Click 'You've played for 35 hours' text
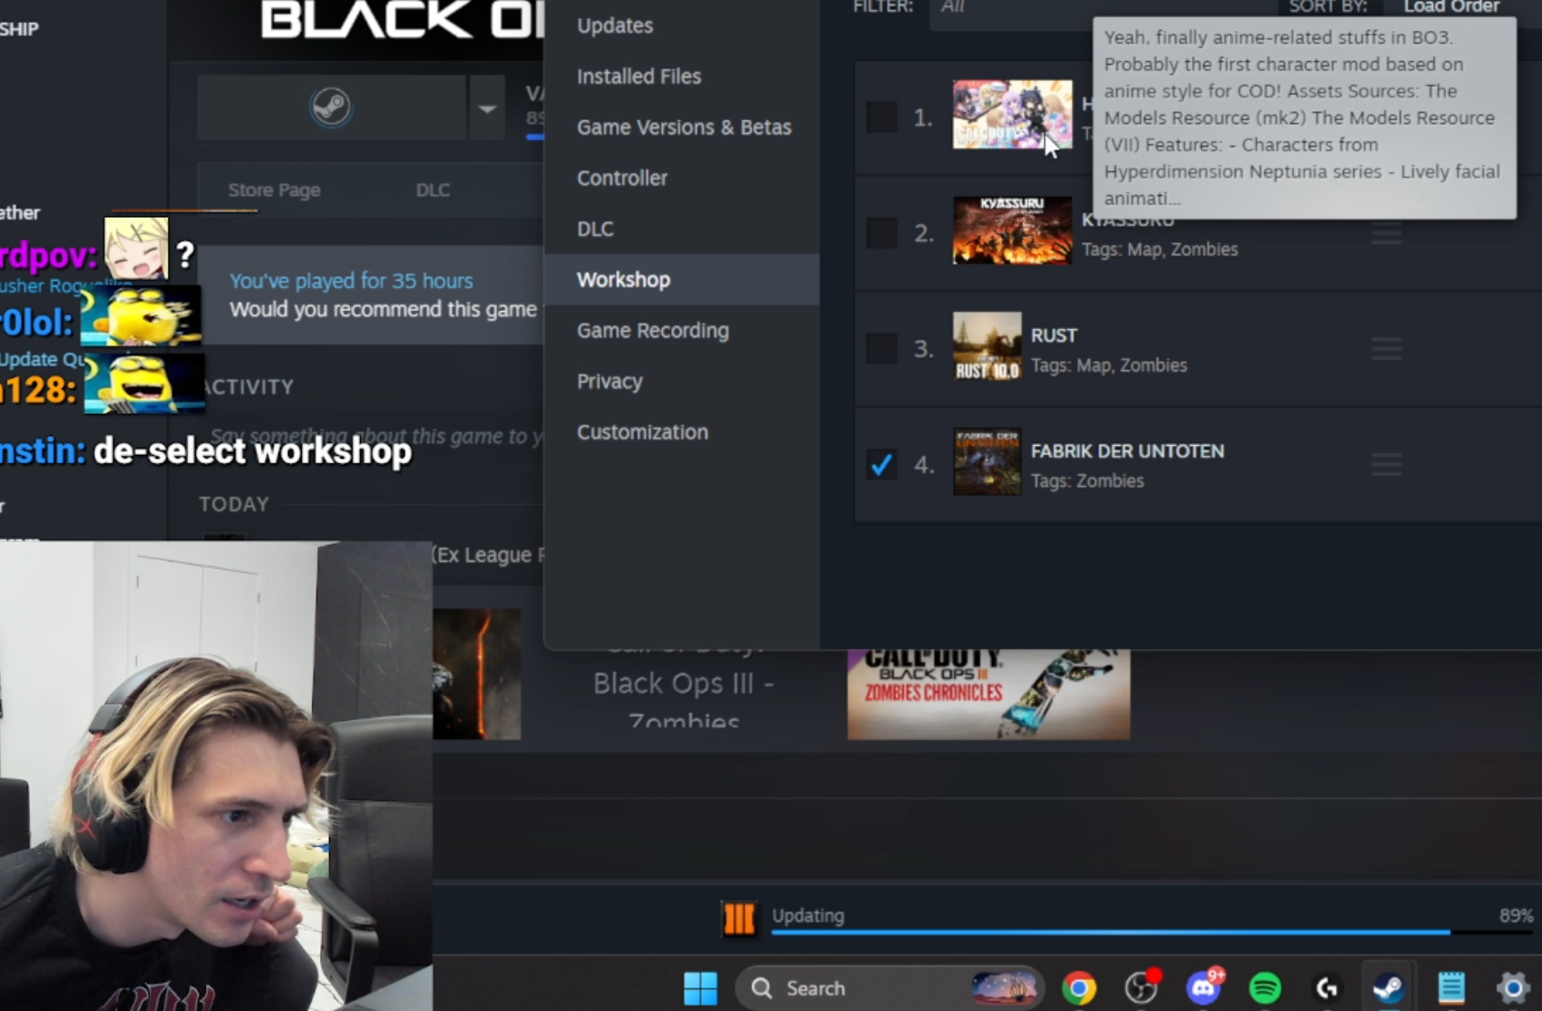The height and width of the screenshot is (1011, 1542). click(x=351, y=281)
